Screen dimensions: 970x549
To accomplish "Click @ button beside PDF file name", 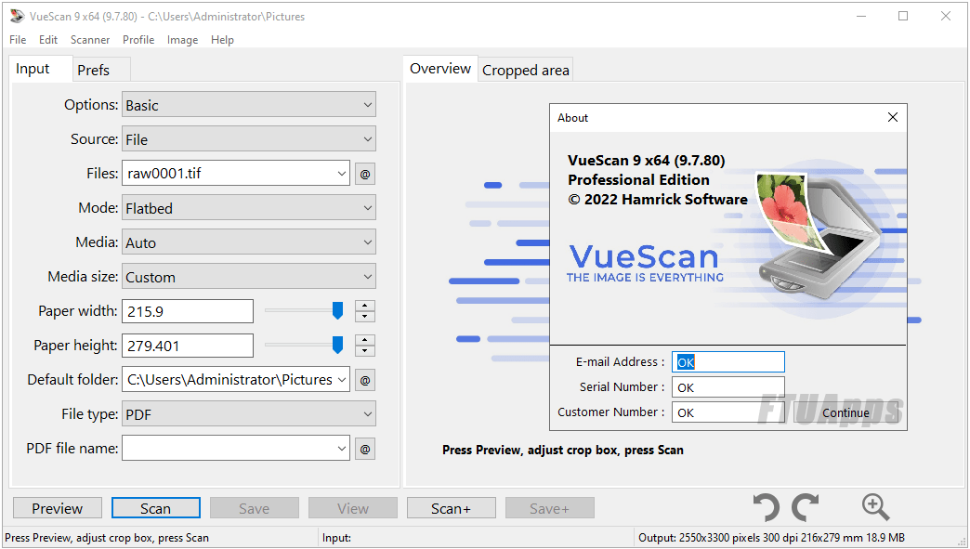I will pos(365,449).
